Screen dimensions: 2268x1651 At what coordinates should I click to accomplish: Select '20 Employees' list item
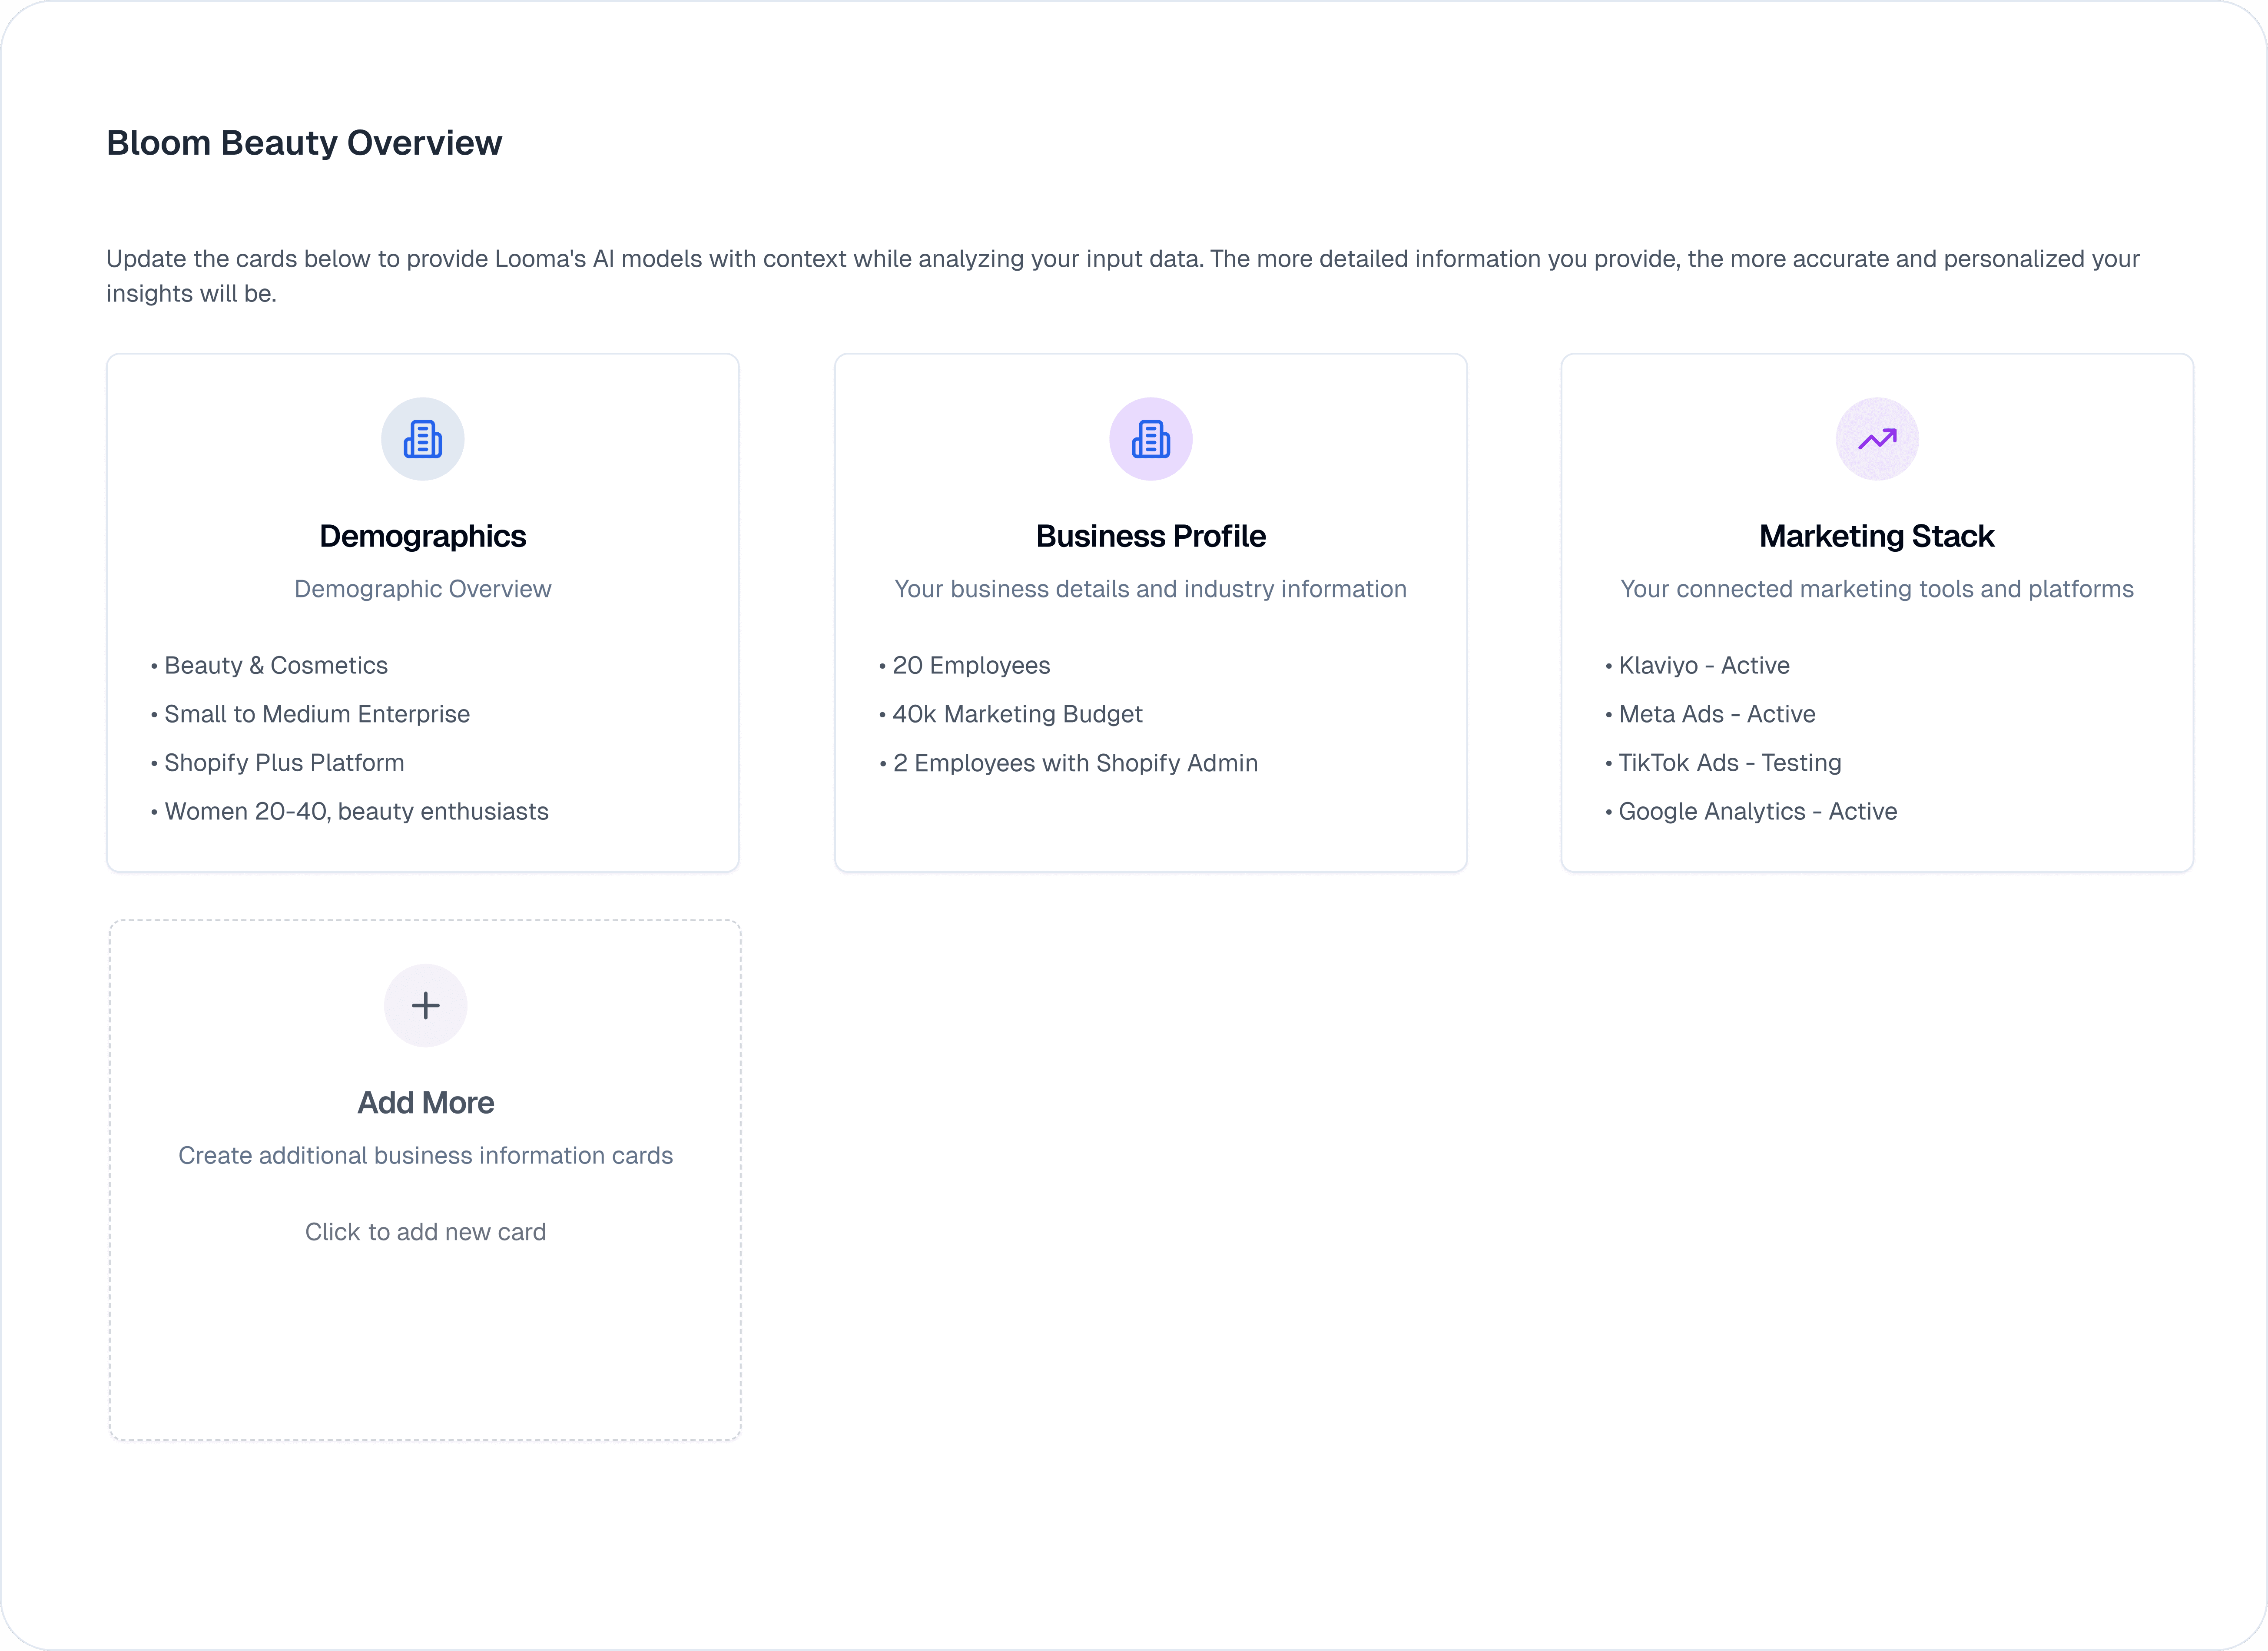coord(965,666)
